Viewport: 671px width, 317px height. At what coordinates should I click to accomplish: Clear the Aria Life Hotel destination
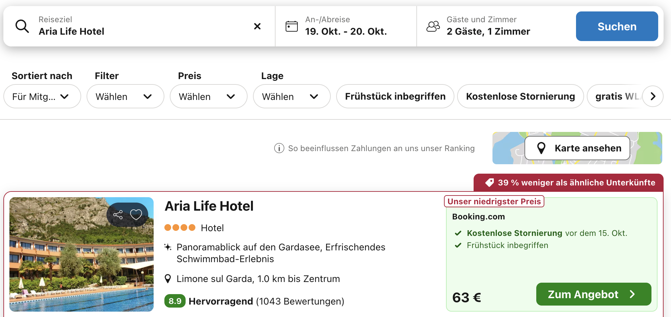click(257, 26)
